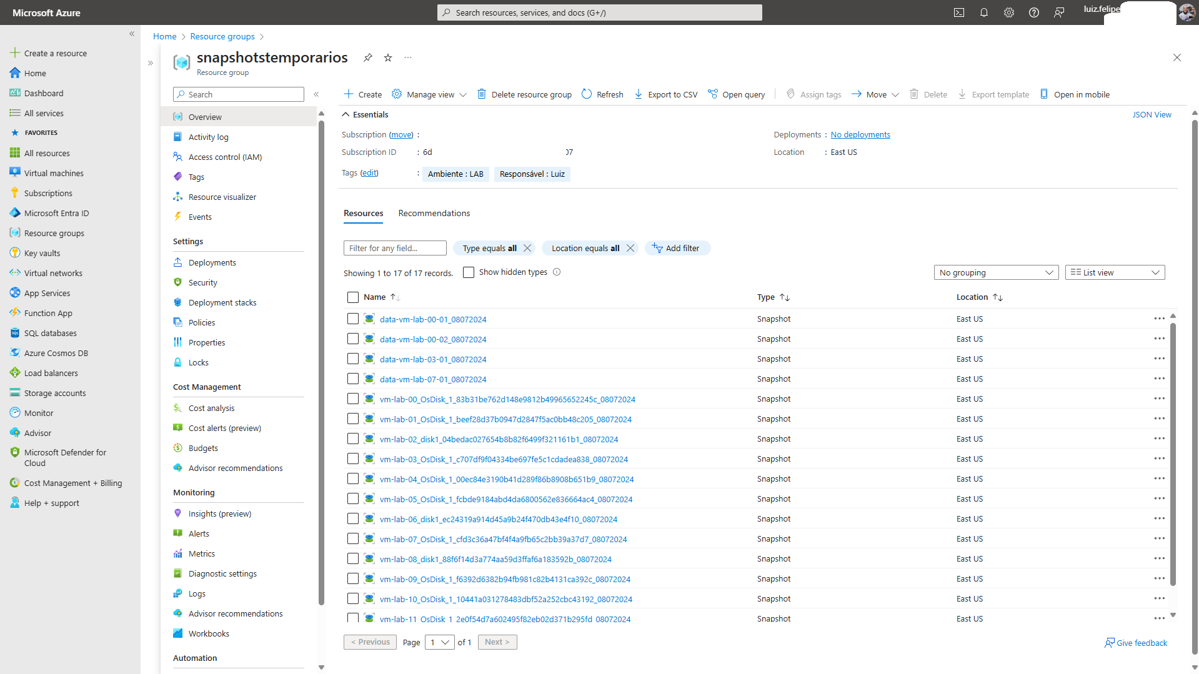This screenshot has height=674, width=1199.
Task: Click the Refresh toolbar icon
Action: click(586, 94)
